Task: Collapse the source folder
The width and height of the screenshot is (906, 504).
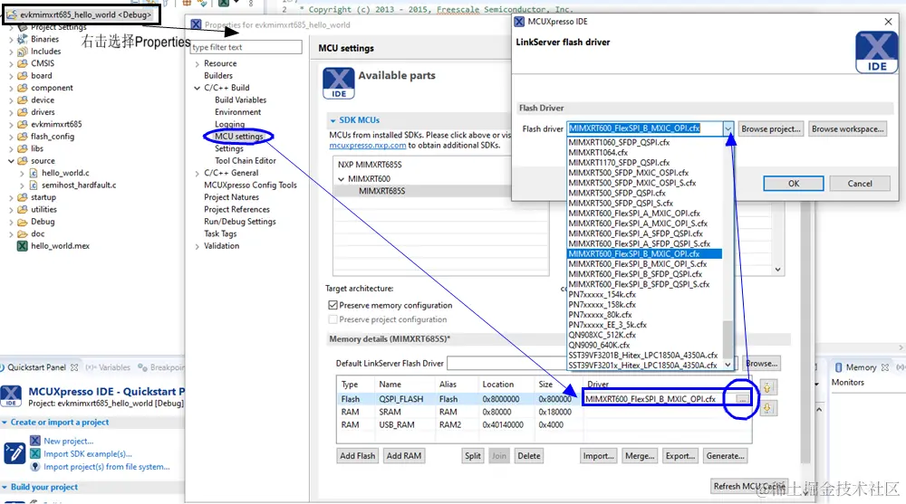Action: [x=11, y=161]
